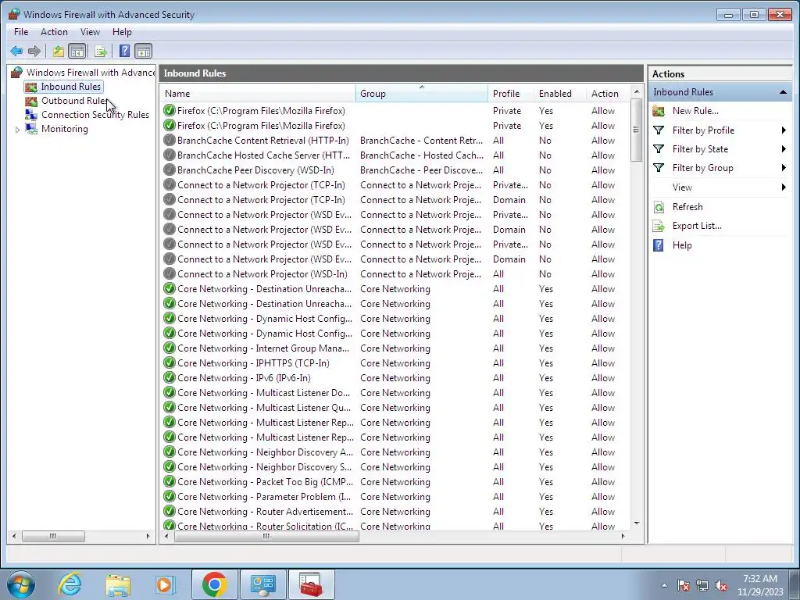Viewport: 800px width, 600px height.
Task: Toggle the Show/Hide Console Tree toolbar icon
Action: [77, 51]
